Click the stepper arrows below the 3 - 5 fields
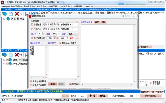 pyautogui.click(x=147, y=85)
